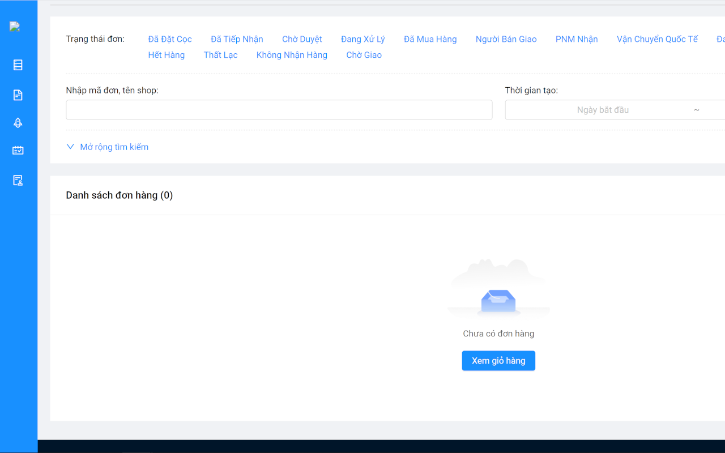
Task: Focus the order code or shop name field
Action: coord(279,110)
